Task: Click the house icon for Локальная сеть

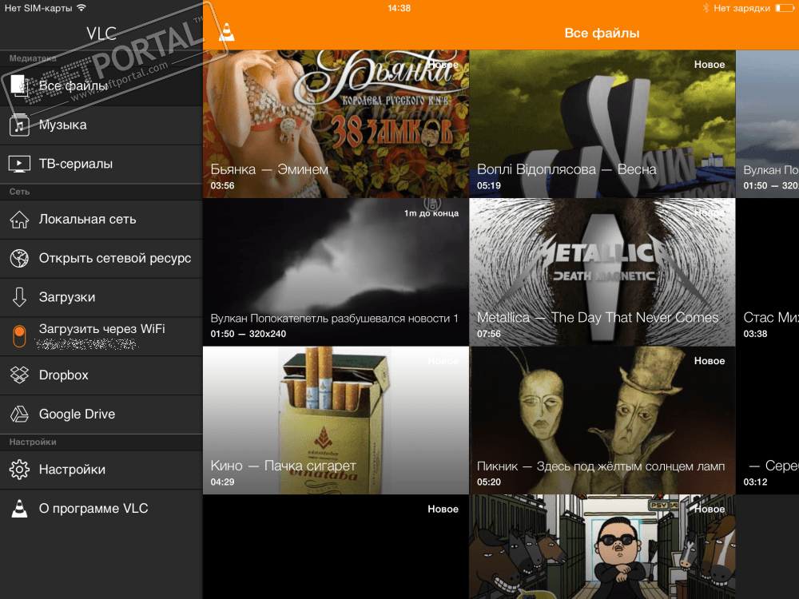Action: point(19,220)
